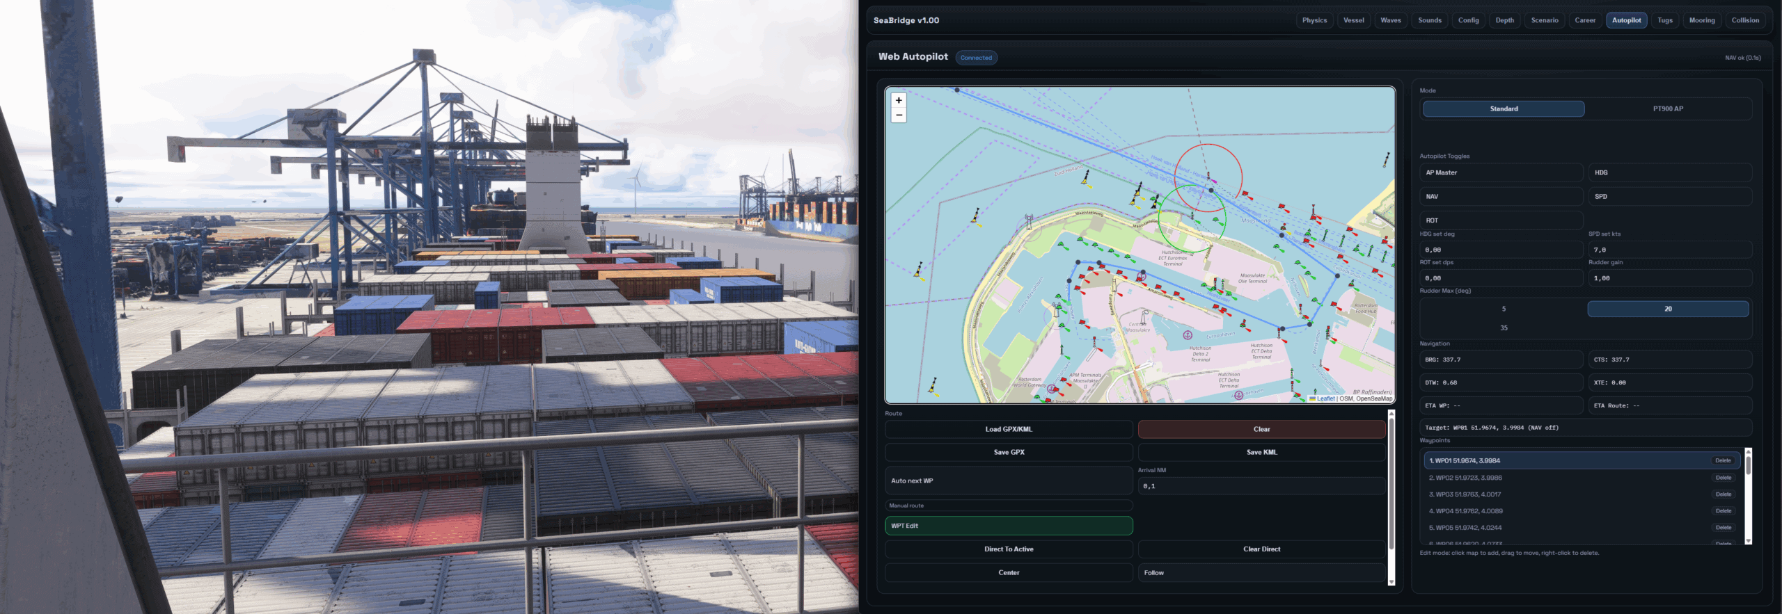The height and width of the screenshot is (614, 1782).
Task: Zoom out the map with minus button
Action: 899,115
